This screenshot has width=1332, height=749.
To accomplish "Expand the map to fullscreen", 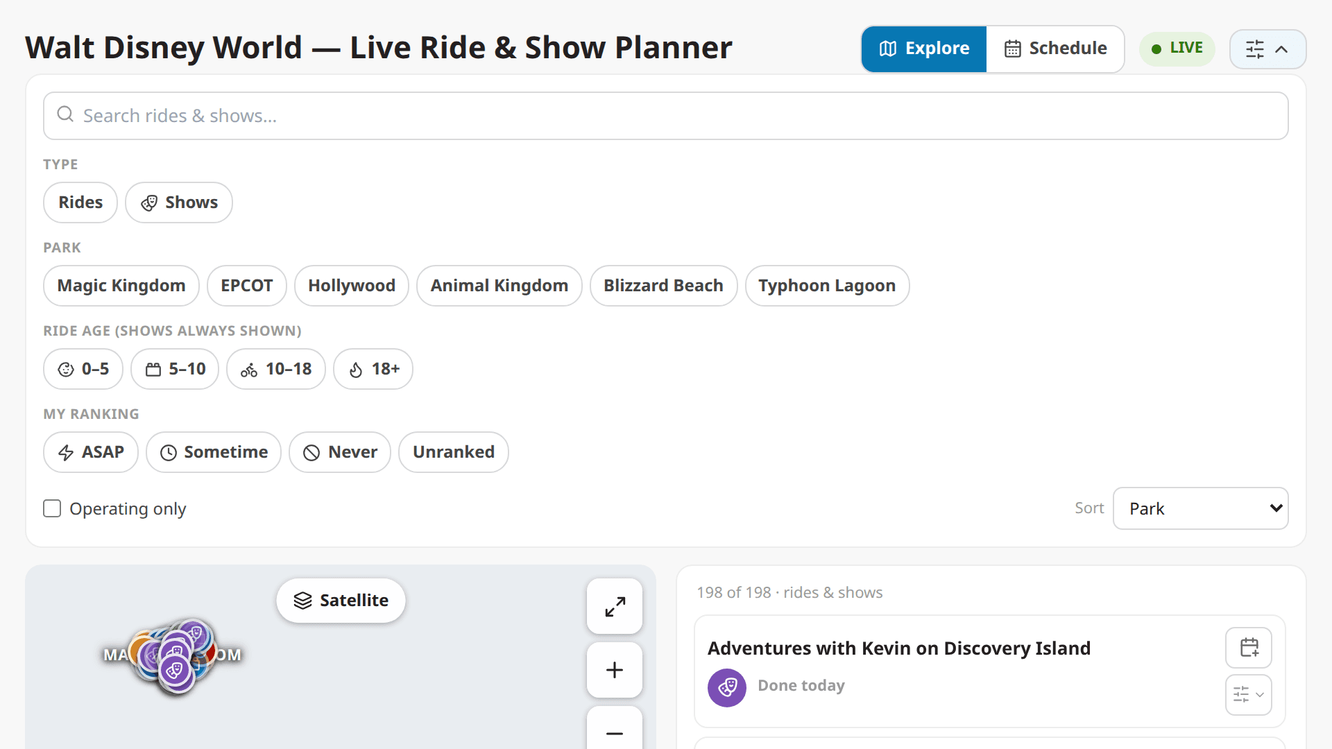I will [615, 607].
